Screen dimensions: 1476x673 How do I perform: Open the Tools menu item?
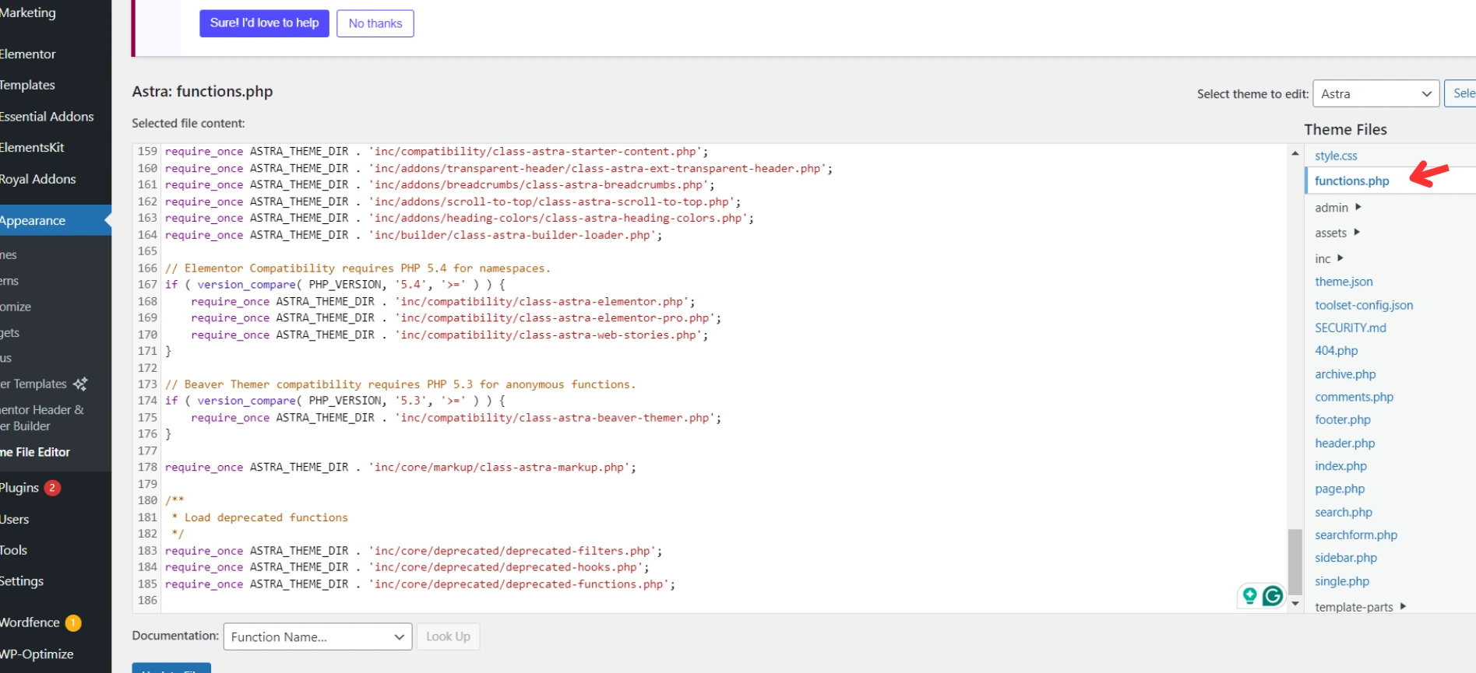click(14, 550)
